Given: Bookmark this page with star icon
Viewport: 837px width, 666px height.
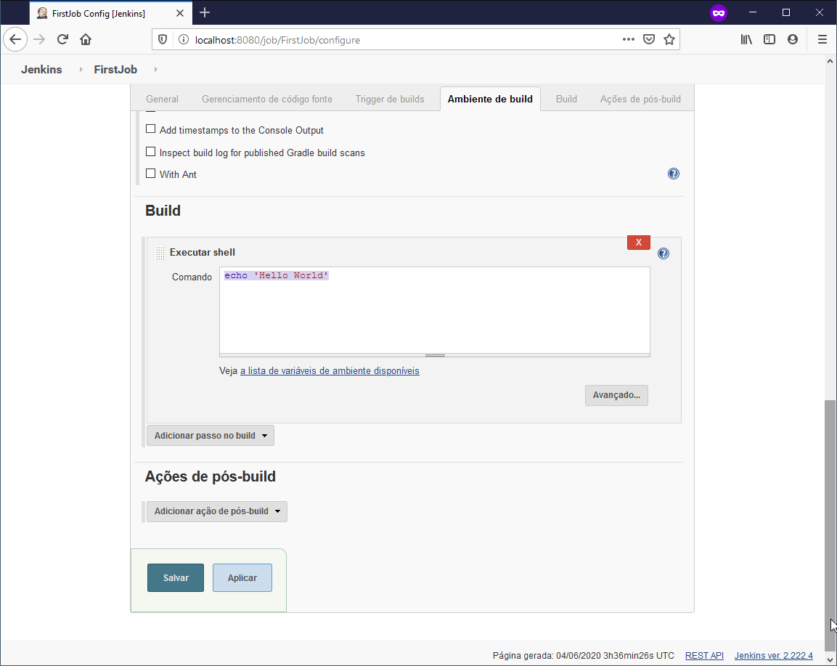Looking at the screenshot, I should click(x=669, y=40).
